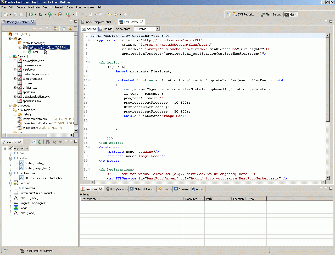Viewport: 335px width, 255px height.
Task: Show class view in Outline panel
Action: coord(40,142)
